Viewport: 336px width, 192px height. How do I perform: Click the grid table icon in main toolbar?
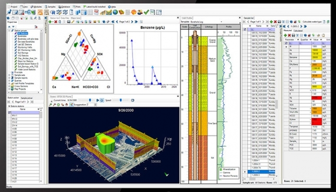[x=90, y=12]
